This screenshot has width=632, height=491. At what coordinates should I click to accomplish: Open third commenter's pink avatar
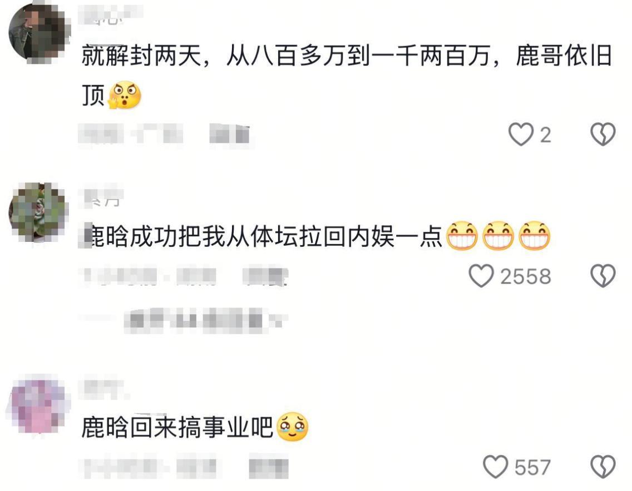(38, 403)
